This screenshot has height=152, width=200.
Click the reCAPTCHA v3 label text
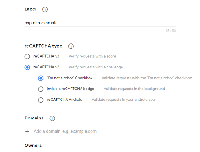click(46, 56)
